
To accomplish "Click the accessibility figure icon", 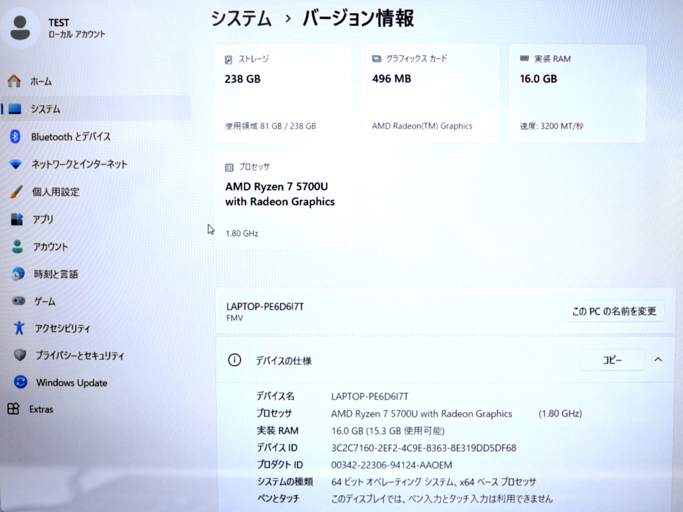I will pyautogui.click(x=19, y=329).
